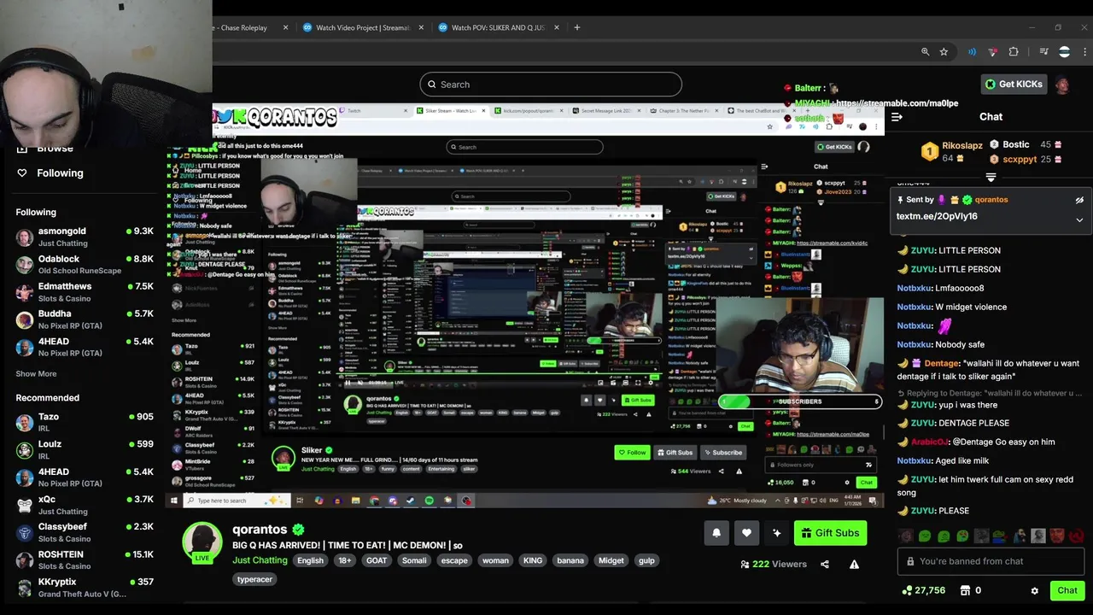Close the Watch Video Project tab
The height and width of the screenshot is (615, 1093).
coord(421,27)
